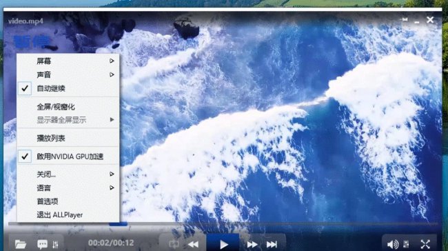448x251 pixels.
Task: Open audio equalizer sliders icon
Action: [406, 244]
